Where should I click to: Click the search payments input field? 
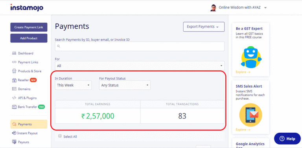click(x=140, y=46)
